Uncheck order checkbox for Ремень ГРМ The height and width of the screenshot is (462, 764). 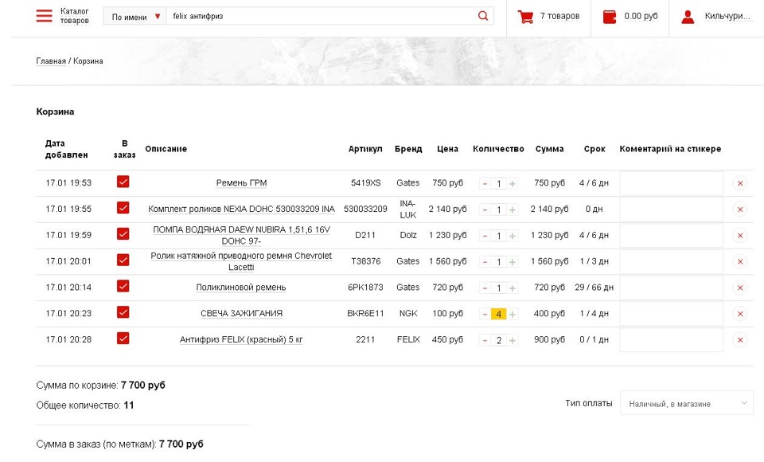tap(123, 182)
